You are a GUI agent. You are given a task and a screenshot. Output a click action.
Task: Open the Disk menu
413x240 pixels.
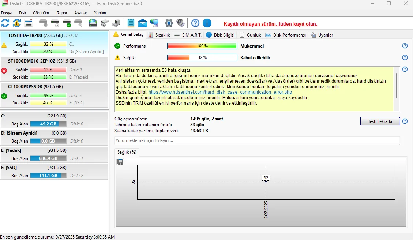click(23, 13)
